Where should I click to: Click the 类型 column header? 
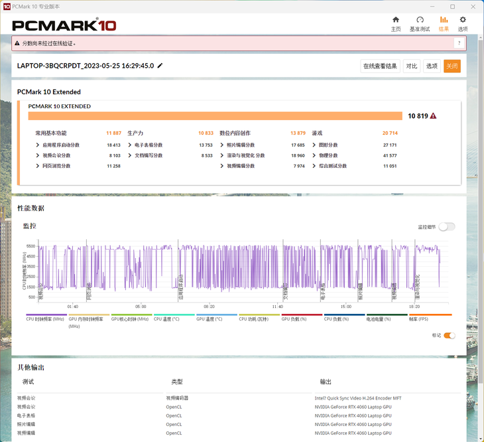(x=177, y=382)
